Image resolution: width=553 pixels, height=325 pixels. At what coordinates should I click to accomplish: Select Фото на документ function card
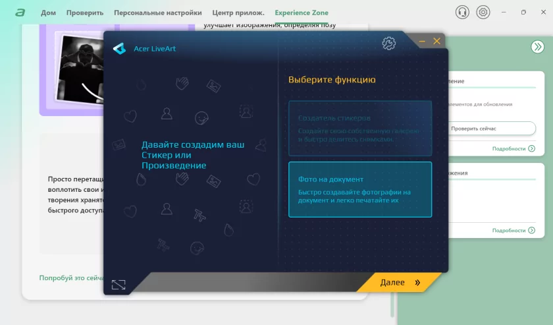click(360, 189)
